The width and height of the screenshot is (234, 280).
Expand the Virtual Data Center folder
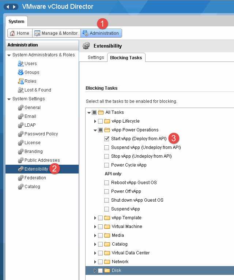pyautogui.click(x=95, y=253)
